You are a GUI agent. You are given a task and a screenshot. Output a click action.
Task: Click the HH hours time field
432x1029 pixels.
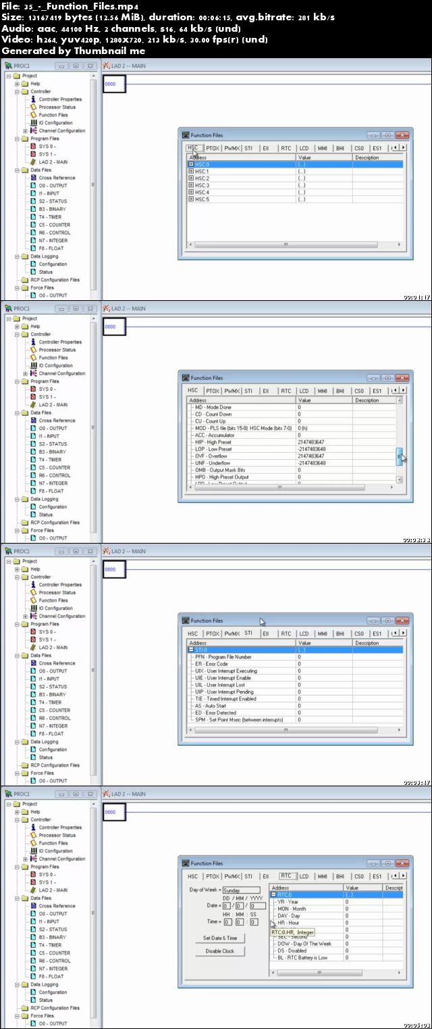(x=227, y=922)
